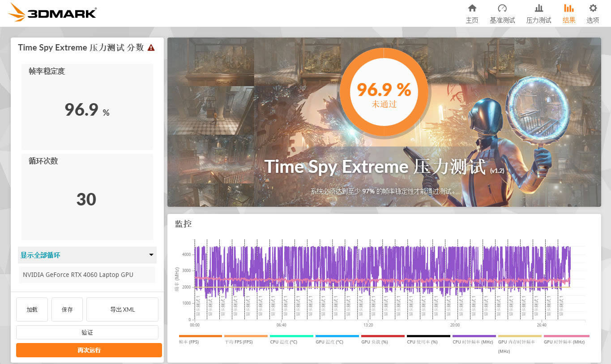The height and width of the screenshot is (364, 611).
Task: Open the 基准测试 gauge icon
Action: [x=502, y=8]
